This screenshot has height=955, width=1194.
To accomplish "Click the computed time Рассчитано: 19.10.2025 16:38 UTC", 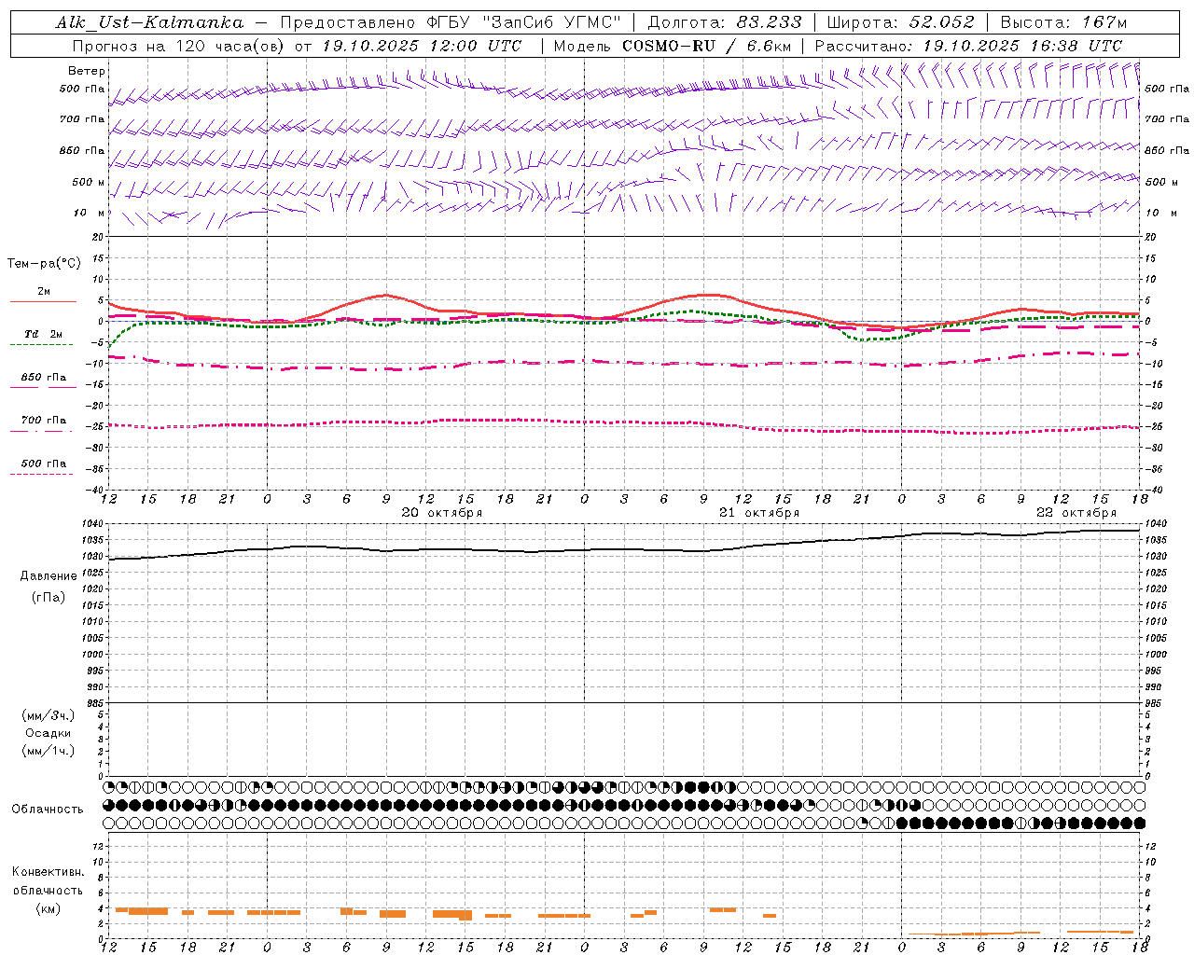I will pos(968,46).
